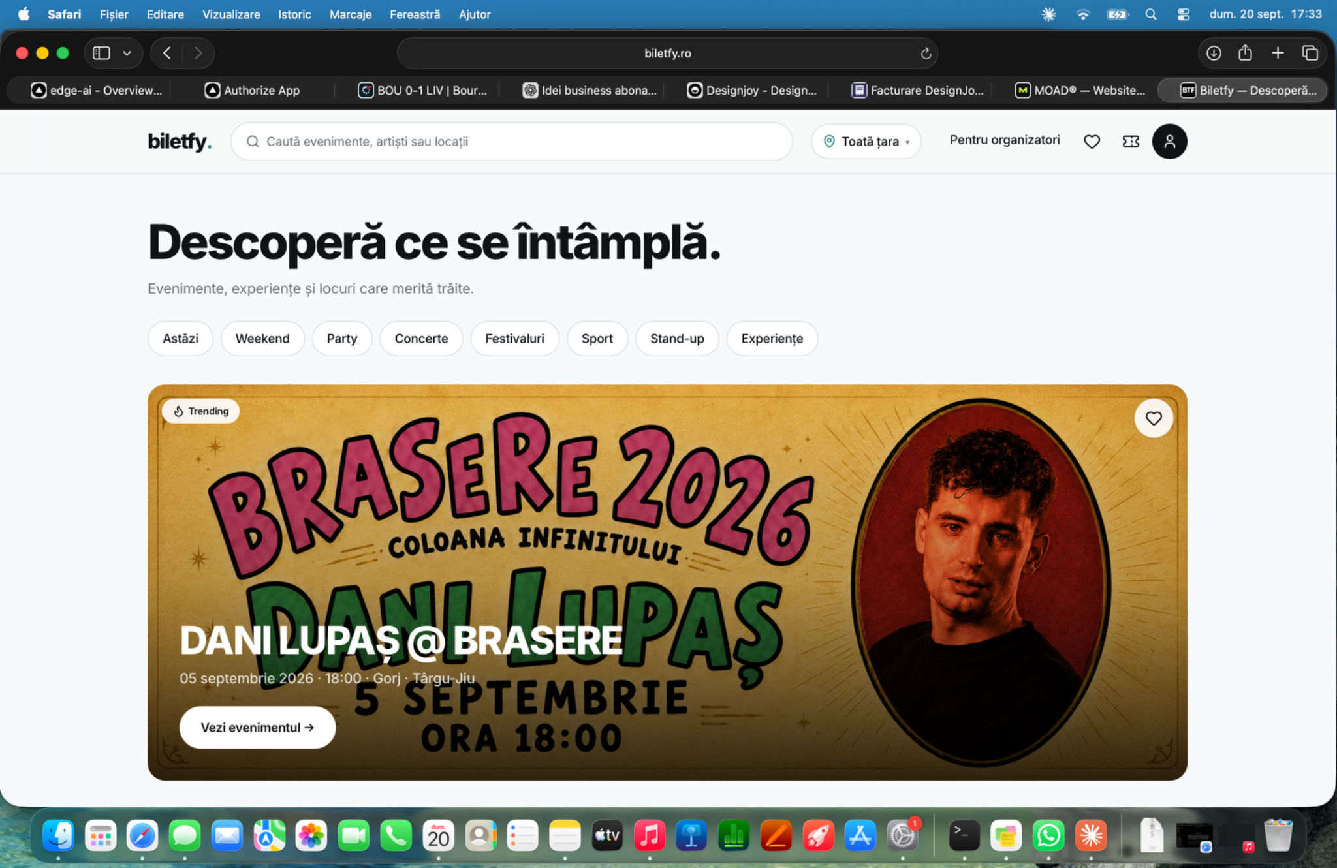
Task: Open Safari downloads list
Action: pos(1214,53)
